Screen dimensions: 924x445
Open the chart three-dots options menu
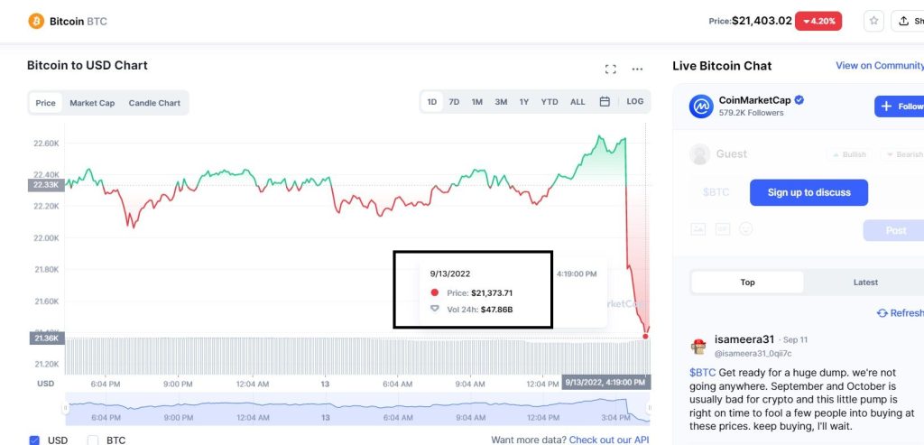click(x=637, y=69)
